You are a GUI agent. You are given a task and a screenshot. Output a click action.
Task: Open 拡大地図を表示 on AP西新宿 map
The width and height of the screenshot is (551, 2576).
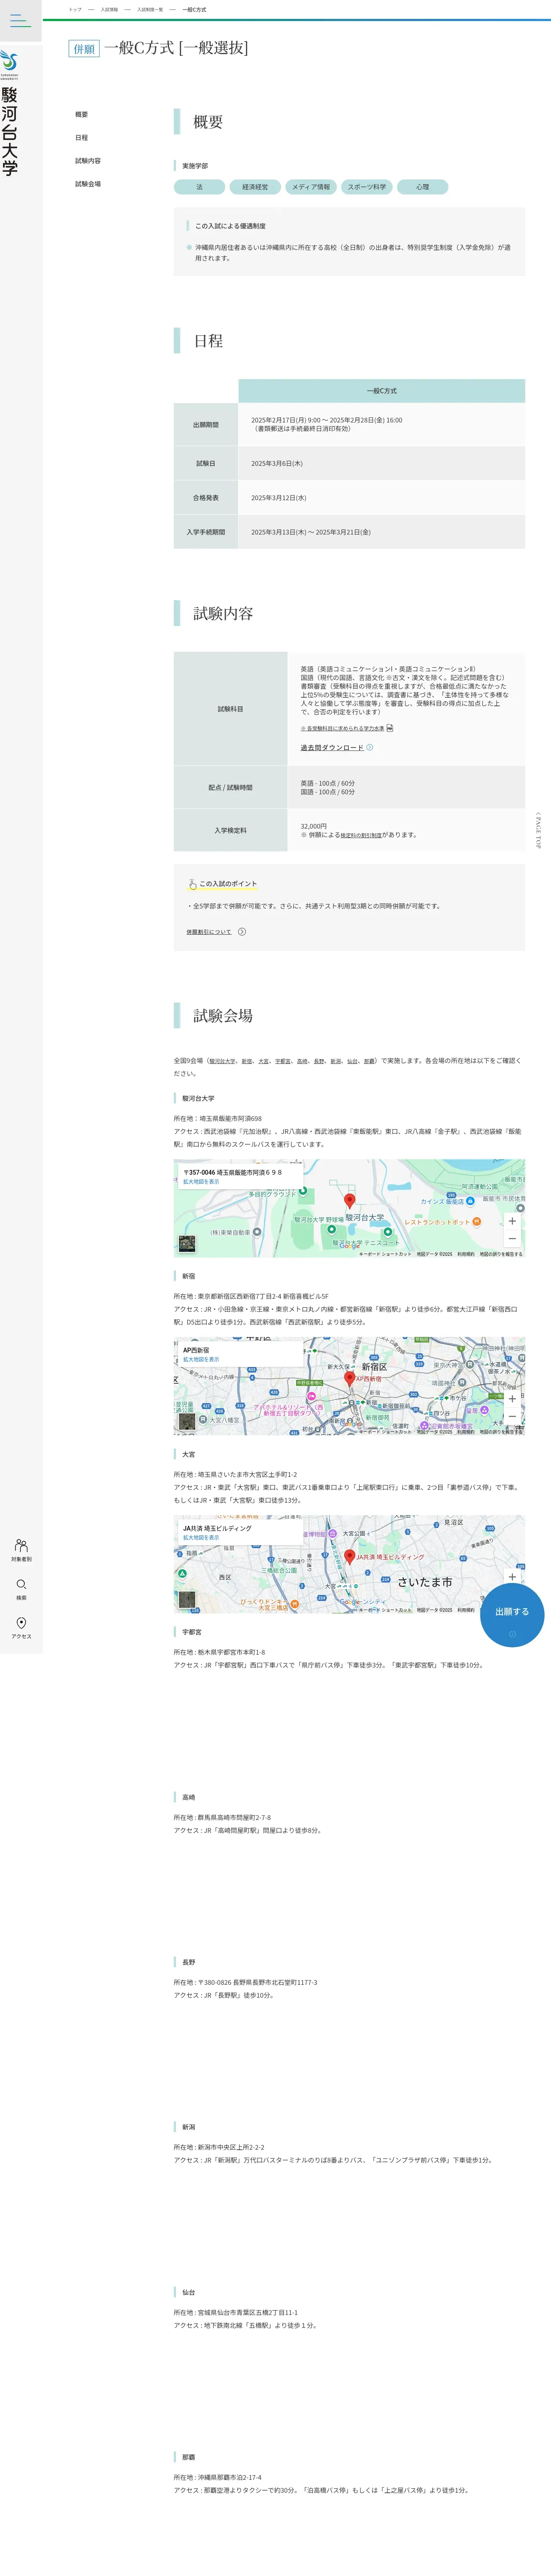click(201, 1360)
